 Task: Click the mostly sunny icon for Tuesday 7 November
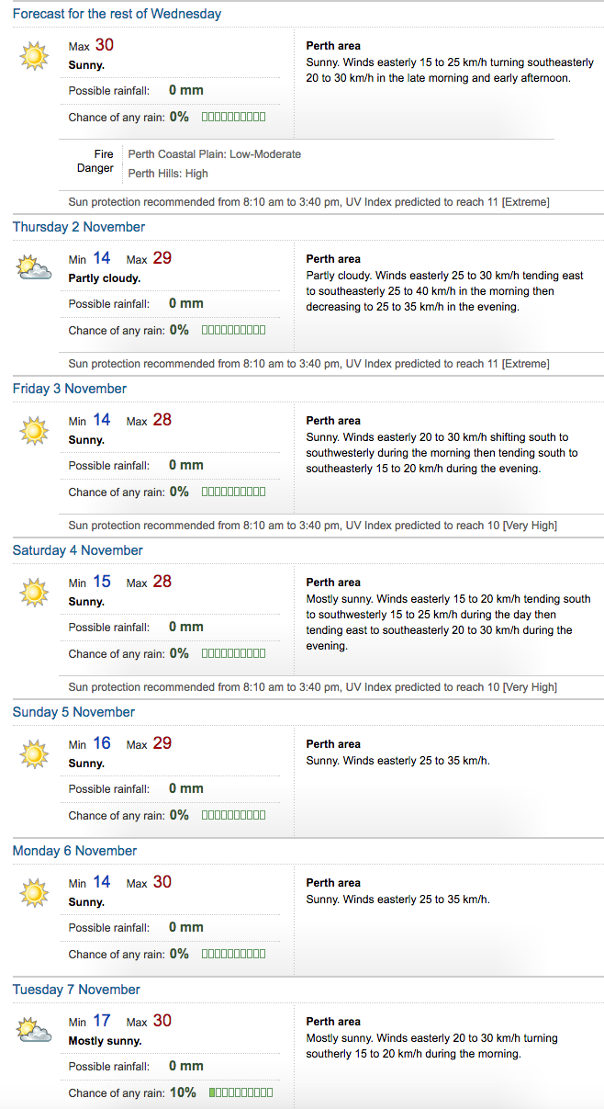tap(34, 1031)
